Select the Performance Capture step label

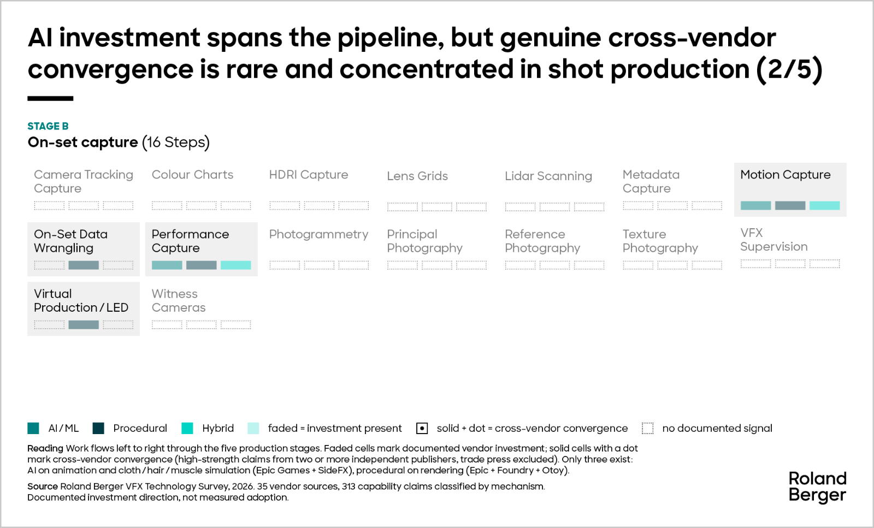point(190,241)
